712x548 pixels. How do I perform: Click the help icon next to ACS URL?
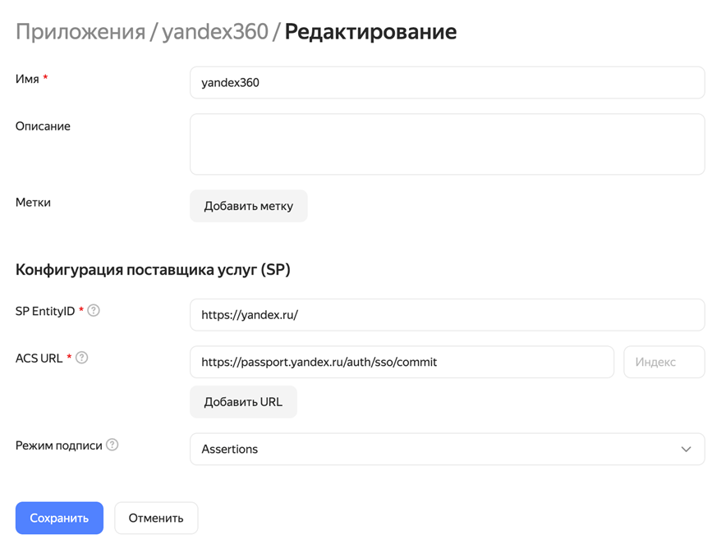click(82, 358)
